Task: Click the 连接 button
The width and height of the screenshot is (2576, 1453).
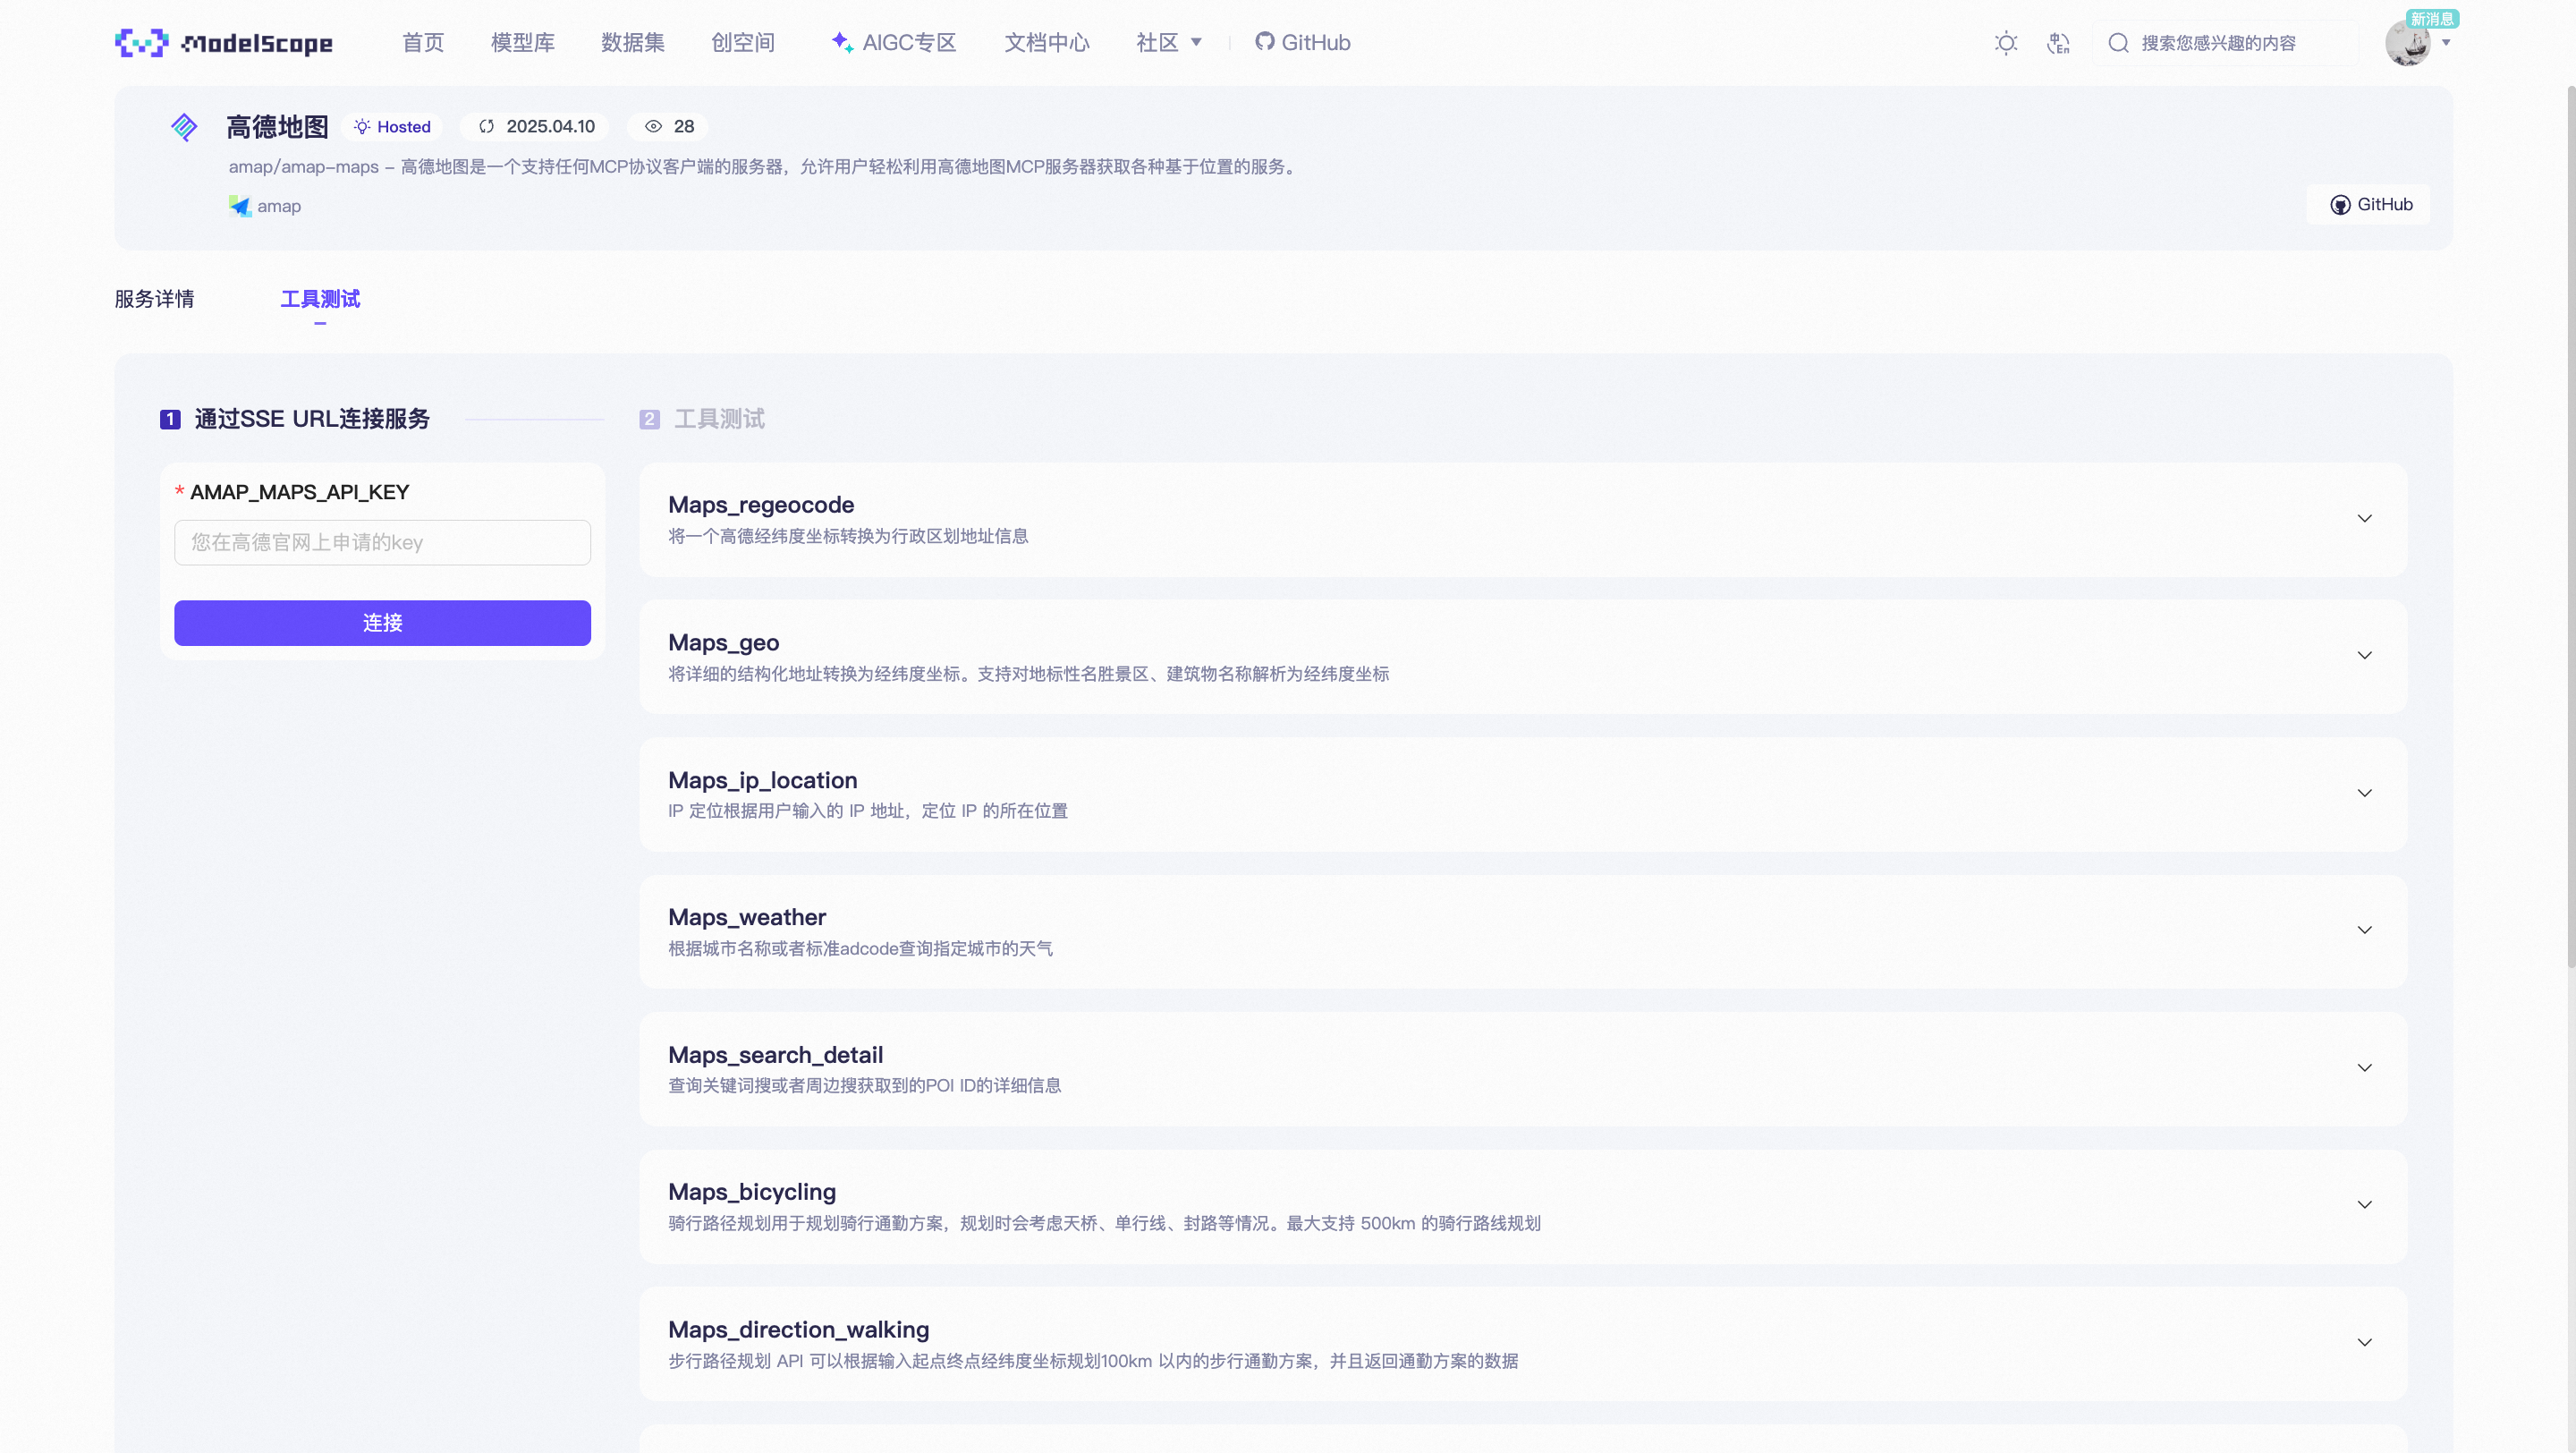Action: pyautogui.click(x=382, y=623)
